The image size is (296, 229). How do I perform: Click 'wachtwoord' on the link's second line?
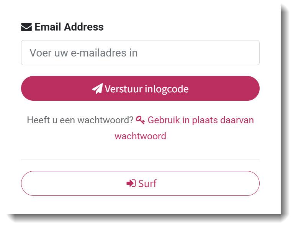point(140,136)
